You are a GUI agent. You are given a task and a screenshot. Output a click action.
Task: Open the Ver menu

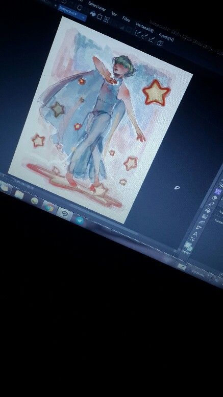click(x=114, y=14)
